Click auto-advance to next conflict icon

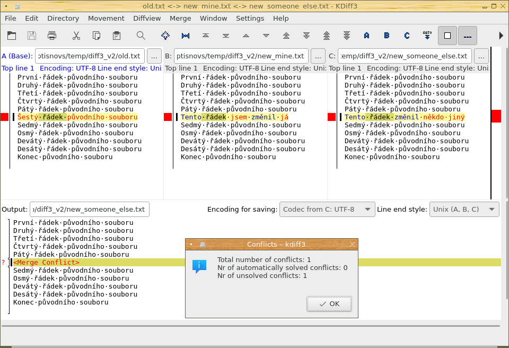(427, 36)
